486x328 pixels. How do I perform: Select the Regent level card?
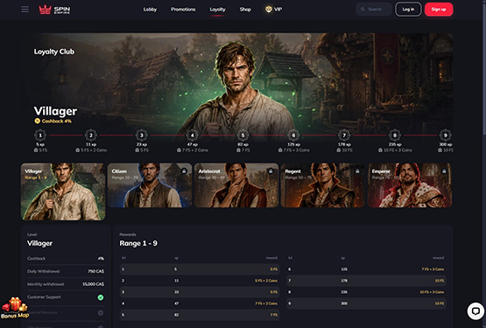pos(323,185)
